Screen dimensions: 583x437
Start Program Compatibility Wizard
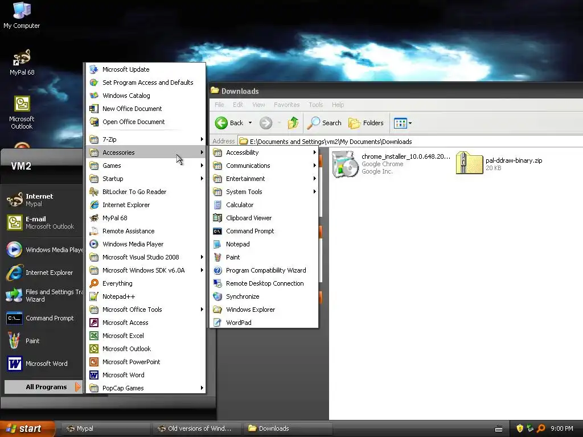click(264, 270)
